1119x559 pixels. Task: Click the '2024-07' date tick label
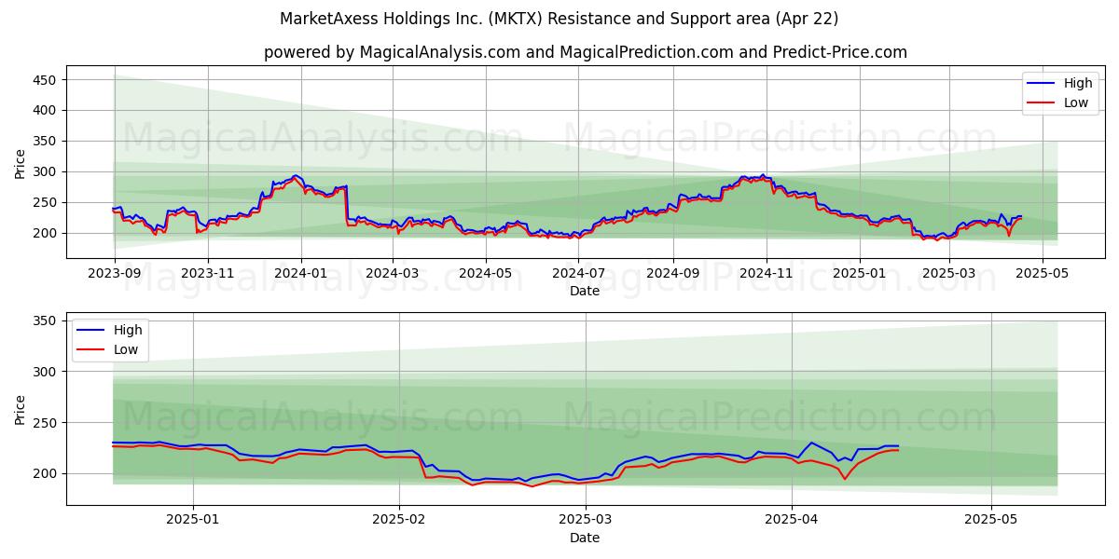[579, 274]
